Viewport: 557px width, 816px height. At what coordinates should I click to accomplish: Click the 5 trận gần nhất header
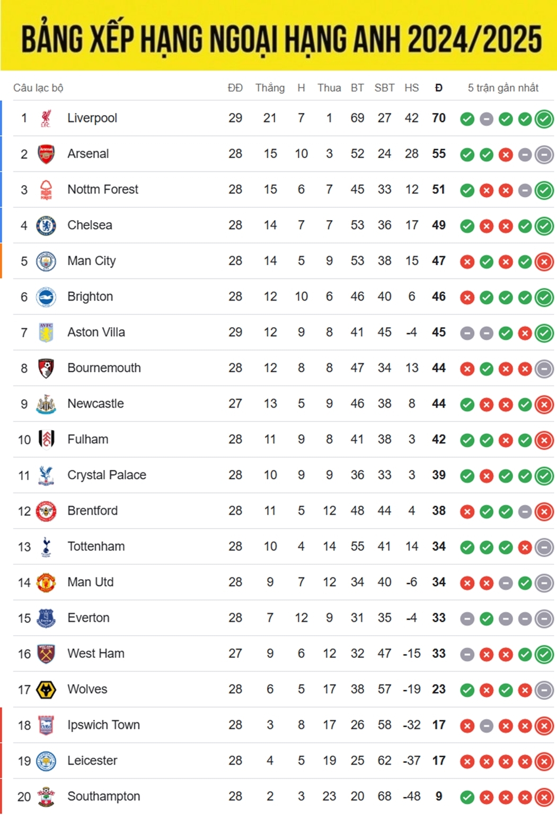pos(503,88)
